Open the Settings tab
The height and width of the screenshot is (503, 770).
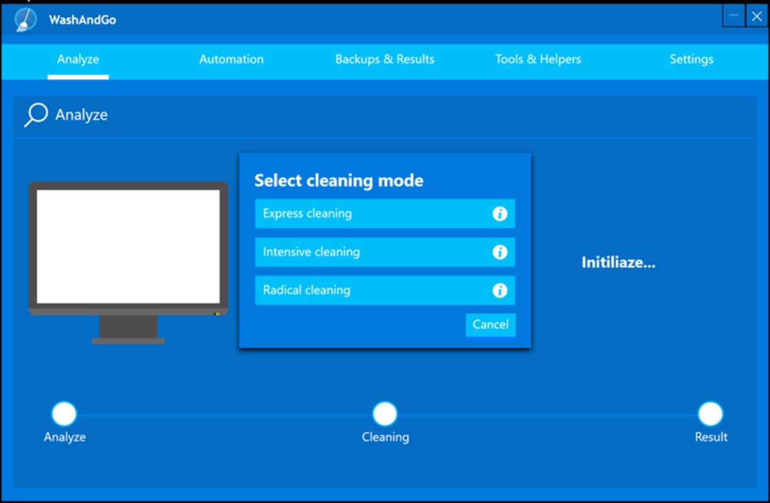[x=691, y=59]
